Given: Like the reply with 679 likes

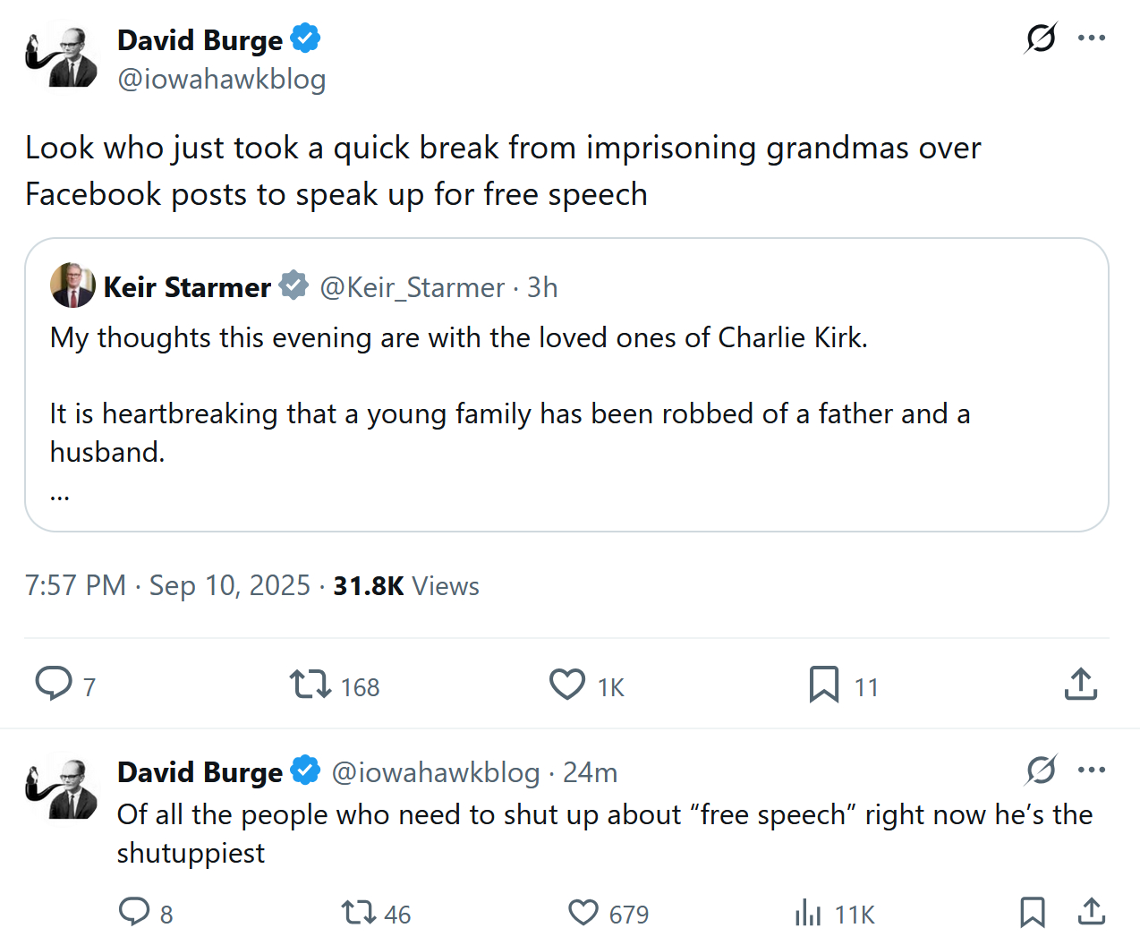Looking at the screenshot, I should click(583, 913).
